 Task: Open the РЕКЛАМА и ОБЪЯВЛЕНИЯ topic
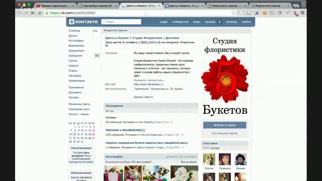tap(125, 130)
